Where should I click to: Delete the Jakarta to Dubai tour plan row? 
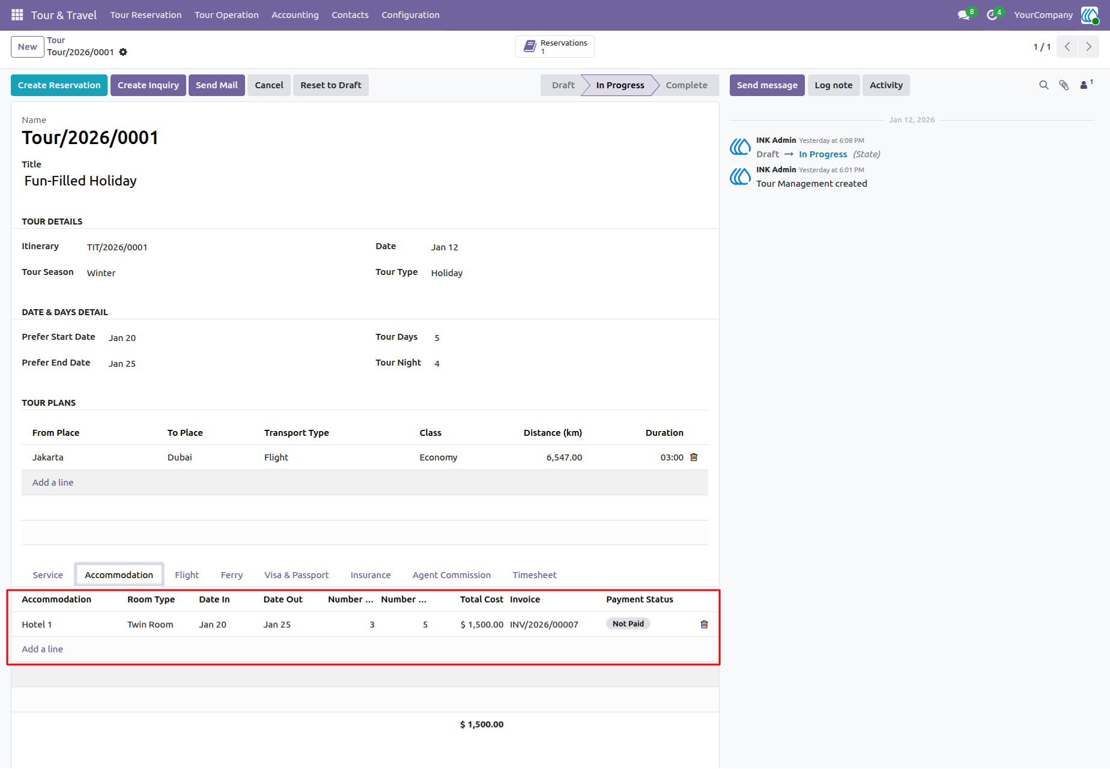(694, 457)
